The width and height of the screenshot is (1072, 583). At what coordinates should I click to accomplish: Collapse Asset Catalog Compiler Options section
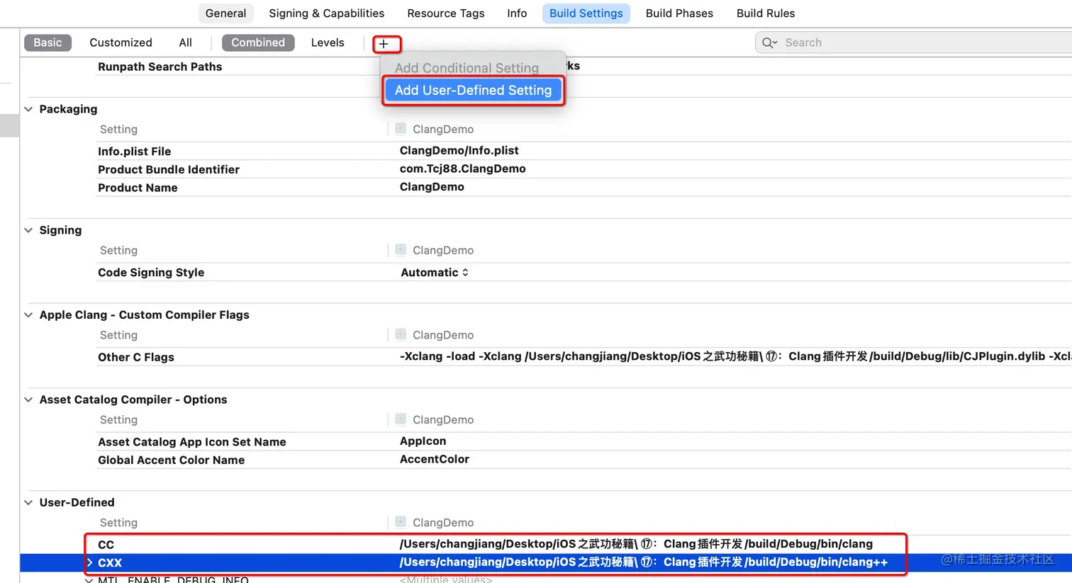[28, 400]
